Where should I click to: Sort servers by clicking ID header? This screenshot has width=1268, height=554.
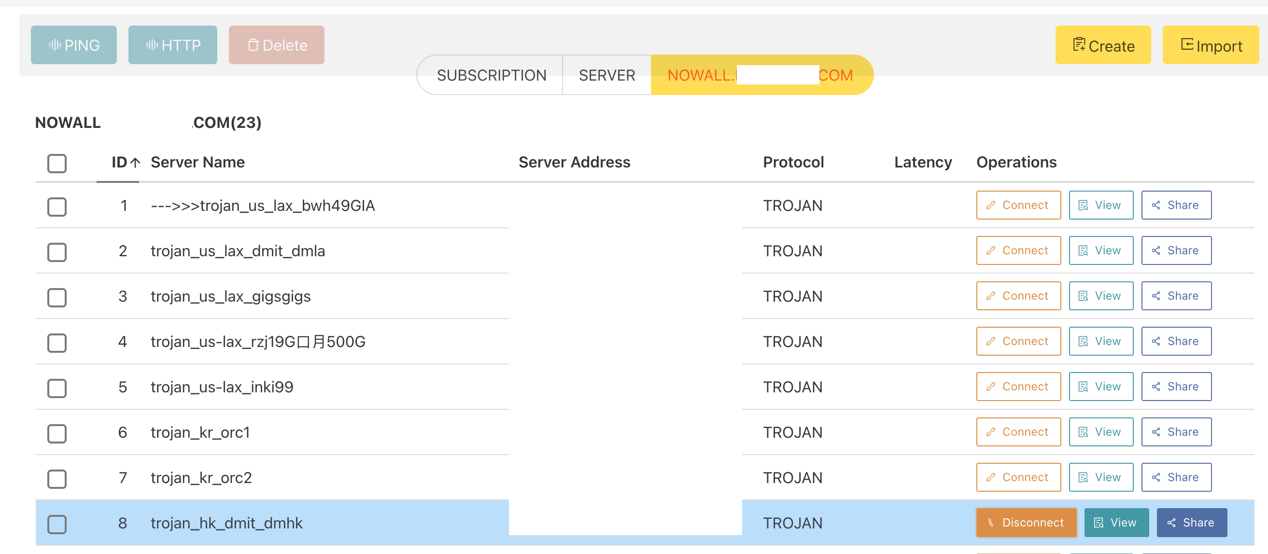click(x=120, y=162)
